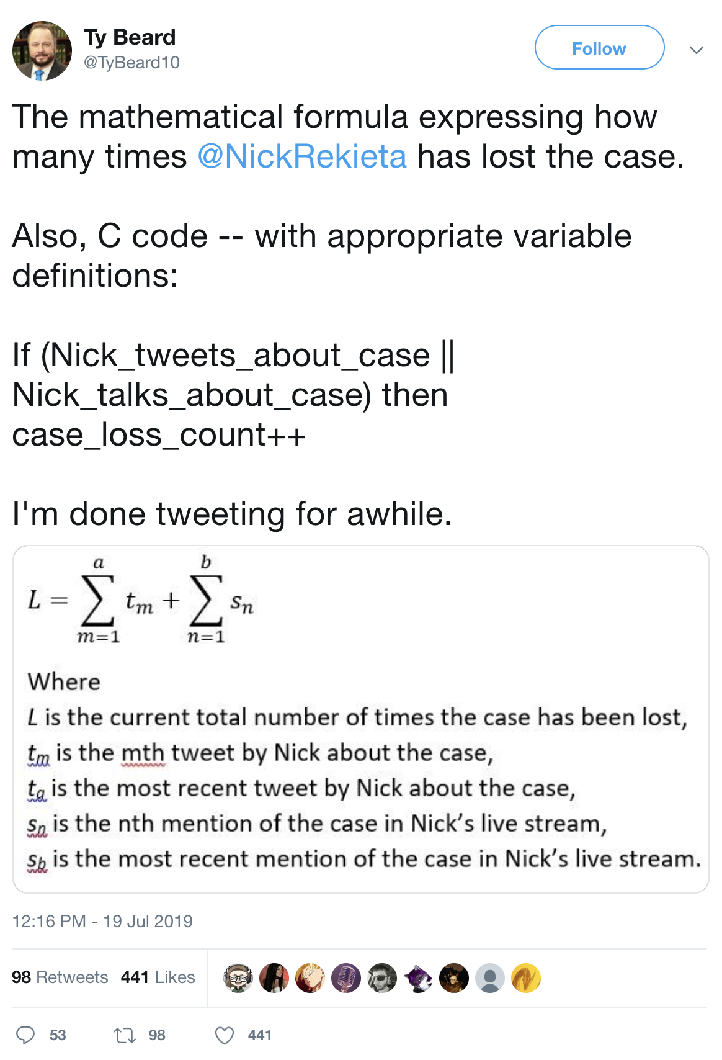
Task: Click the gray default user avatar
Action: tap(490, 978)
